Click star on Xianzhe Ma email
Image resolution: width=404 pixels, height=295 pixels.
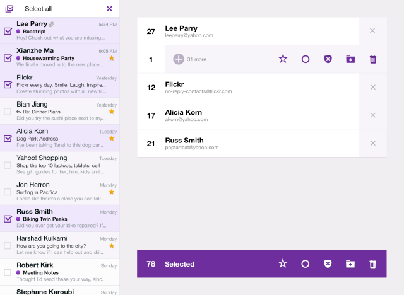pyautogui.click(x=112, y=58)
